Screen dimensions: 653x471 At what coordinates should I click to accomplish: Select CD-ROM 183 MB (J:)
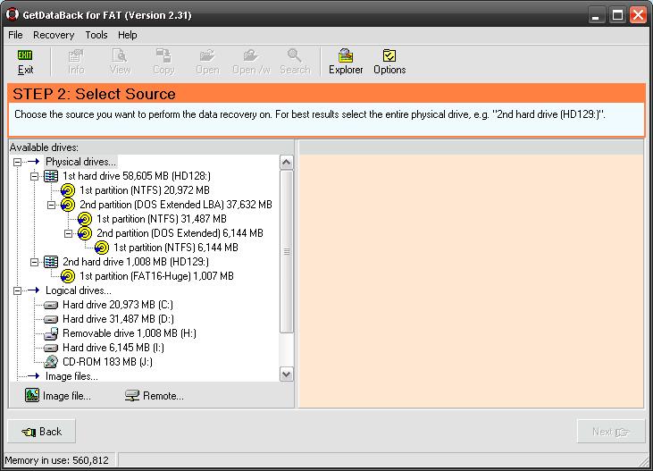pos(107,362)
